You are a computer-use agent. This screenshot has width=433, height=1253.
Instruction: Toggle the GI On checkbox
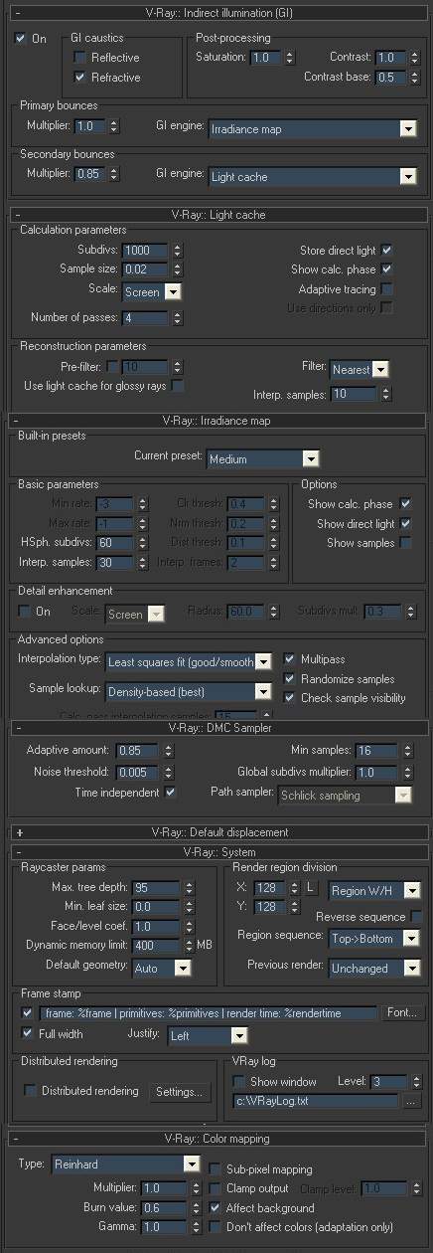21,39
